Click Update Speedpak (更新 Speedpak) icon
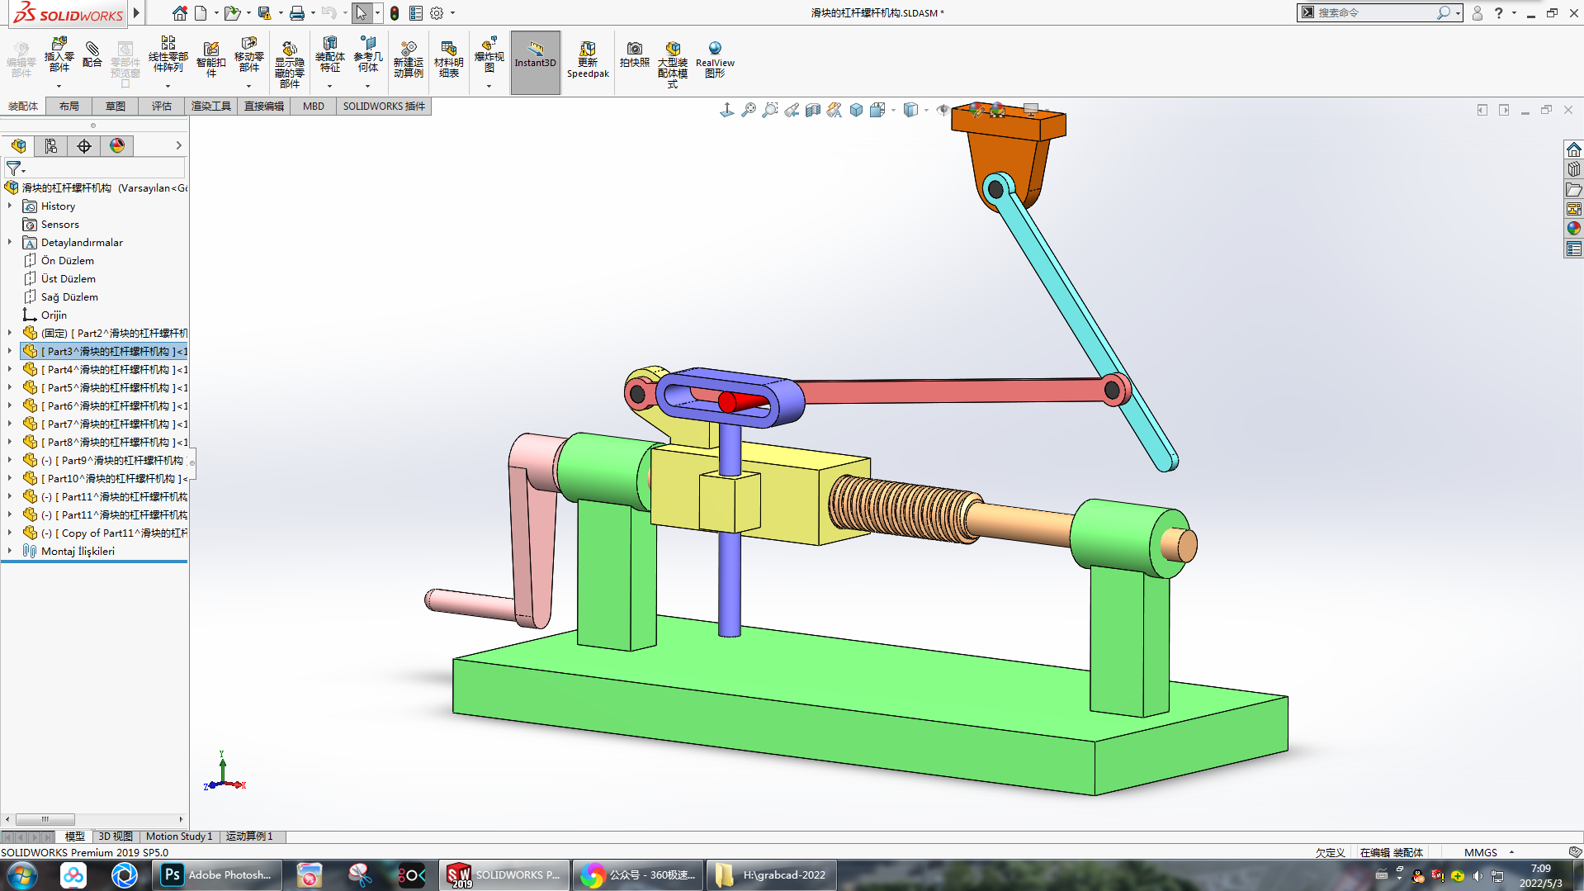This screenshot has height=891, width=1584. [588, 59]
